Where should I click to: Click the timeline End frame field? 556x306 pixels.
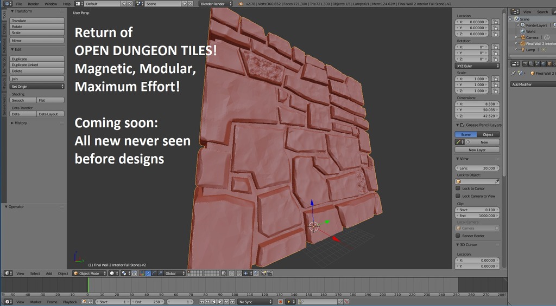pyautogui.click(x=147, y=302)
